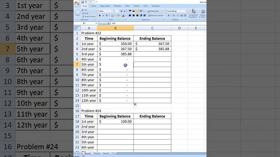Click in the formula bar

158,23
